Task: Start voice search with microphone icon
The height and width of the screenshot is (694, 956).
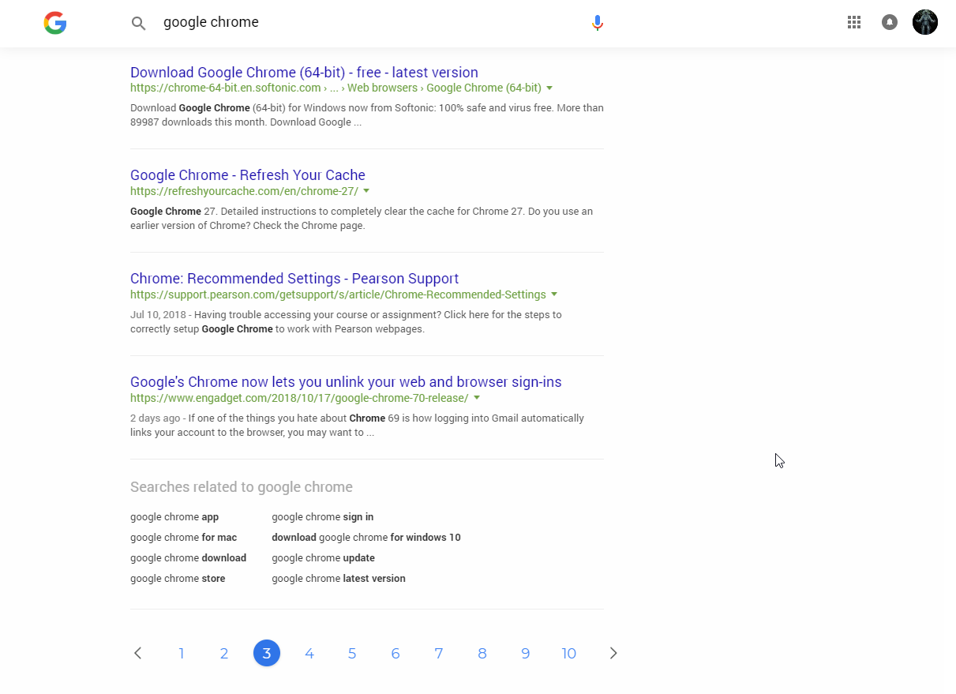Action: [x=598, y=23]
